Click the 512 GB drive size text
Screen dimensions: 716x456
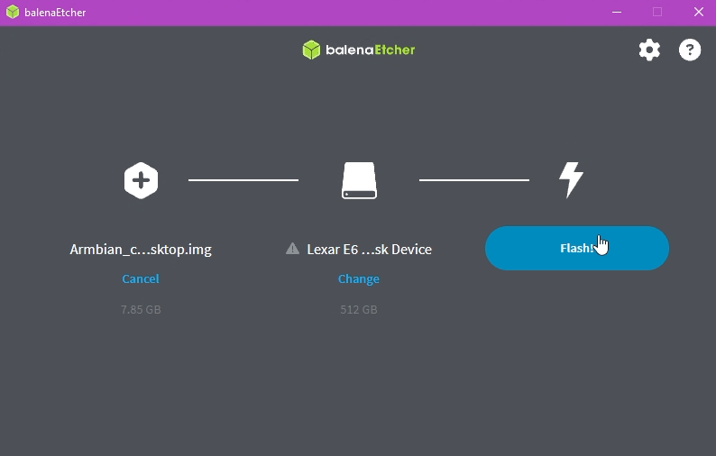coord(359,310)
